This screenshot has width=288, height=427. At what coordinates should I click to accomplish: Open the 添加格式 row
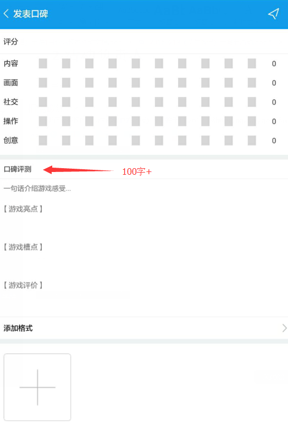(x=144, y=328)
